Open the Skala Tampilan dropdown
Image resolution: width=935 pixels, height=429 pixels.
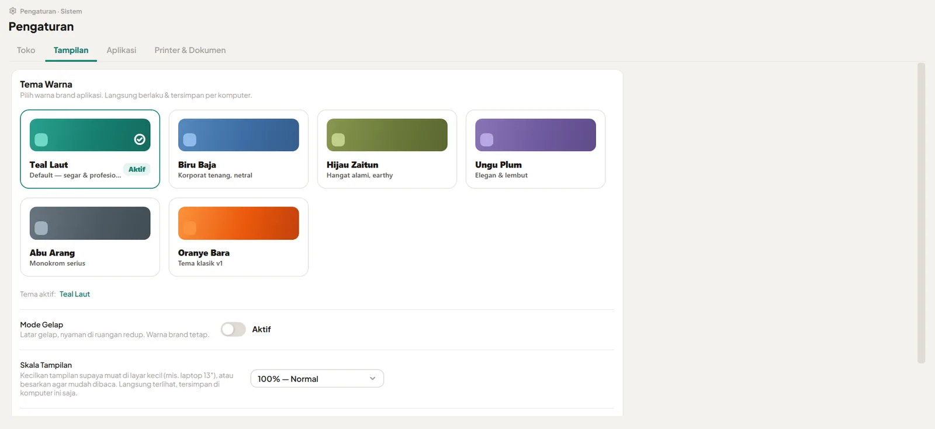[317, 378]
